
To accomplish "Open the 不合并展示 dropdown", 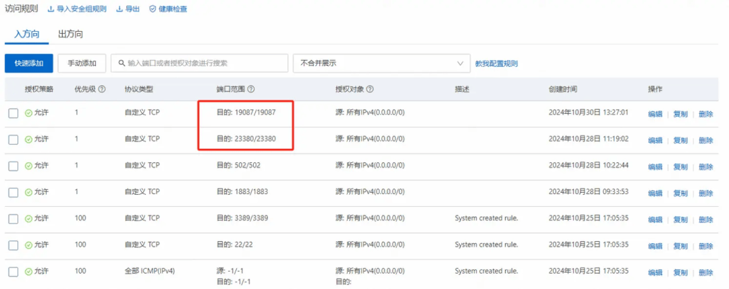I will (381, 63).
